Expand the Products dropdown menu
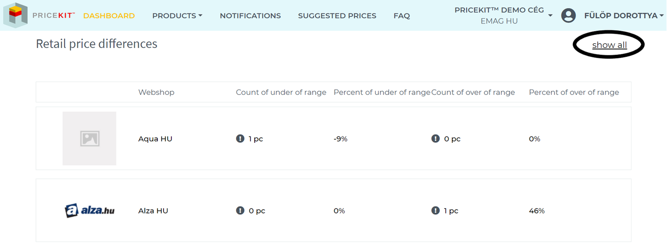Viewport: 667px width, 248px height. pyautogui.click(x=177, y=16)
